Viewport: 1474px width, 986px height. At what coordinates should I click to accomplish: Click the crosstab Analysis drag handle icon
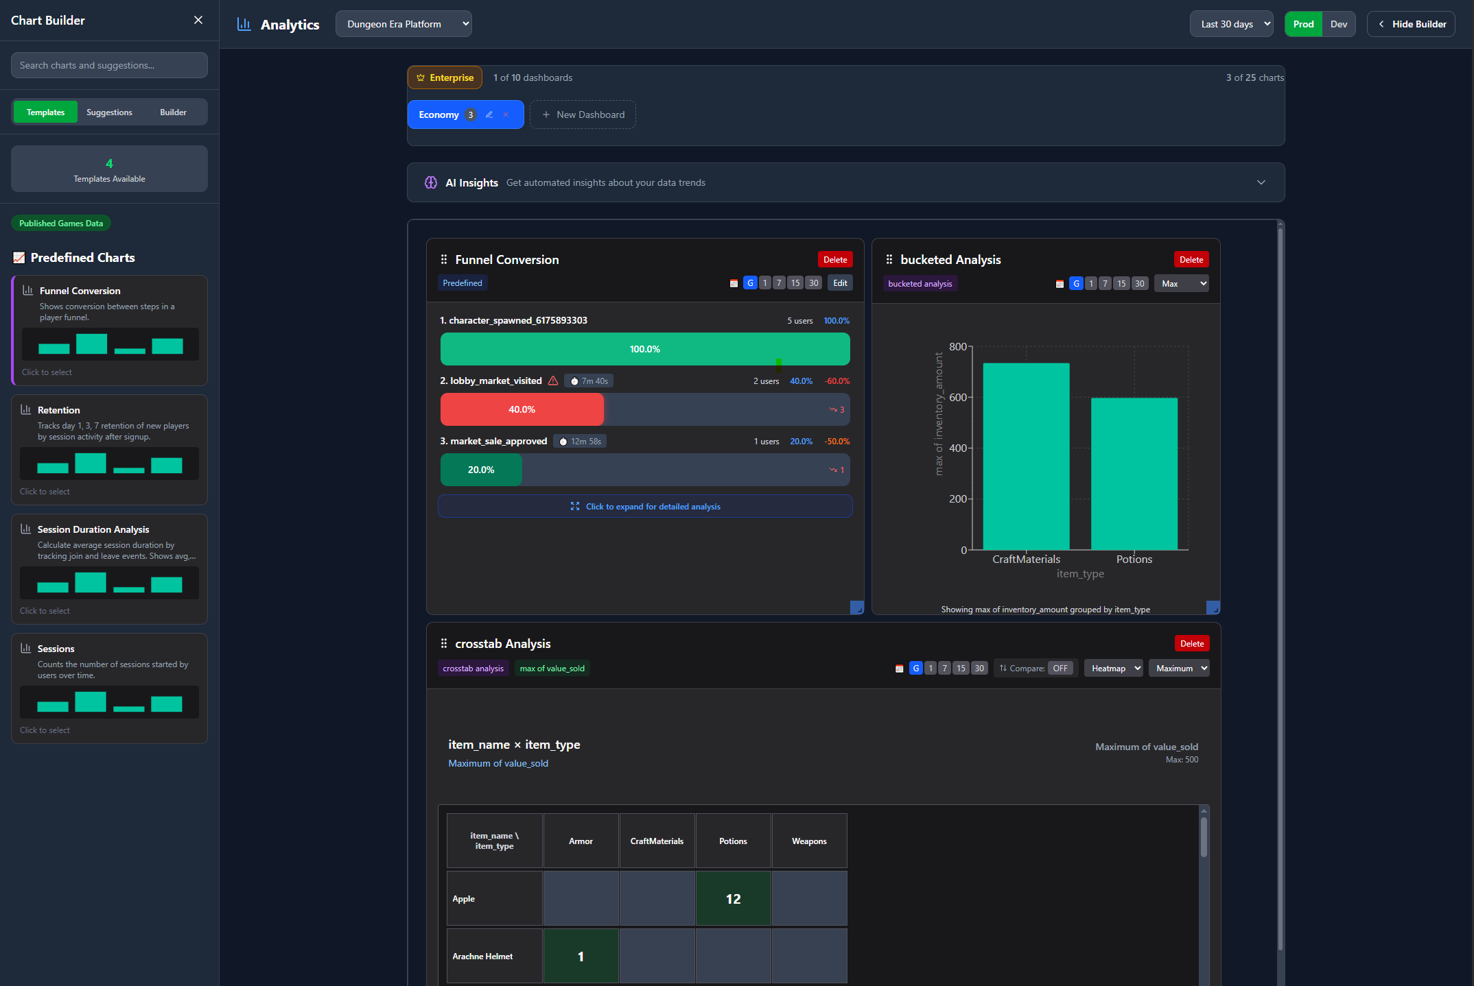(444, 643)
